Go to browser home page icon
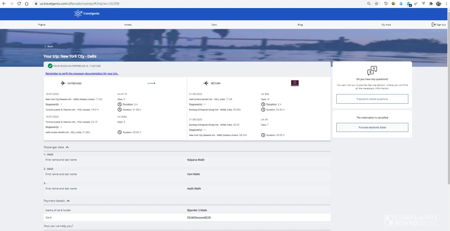The image size is (450, 231). (x=26, y=4)
